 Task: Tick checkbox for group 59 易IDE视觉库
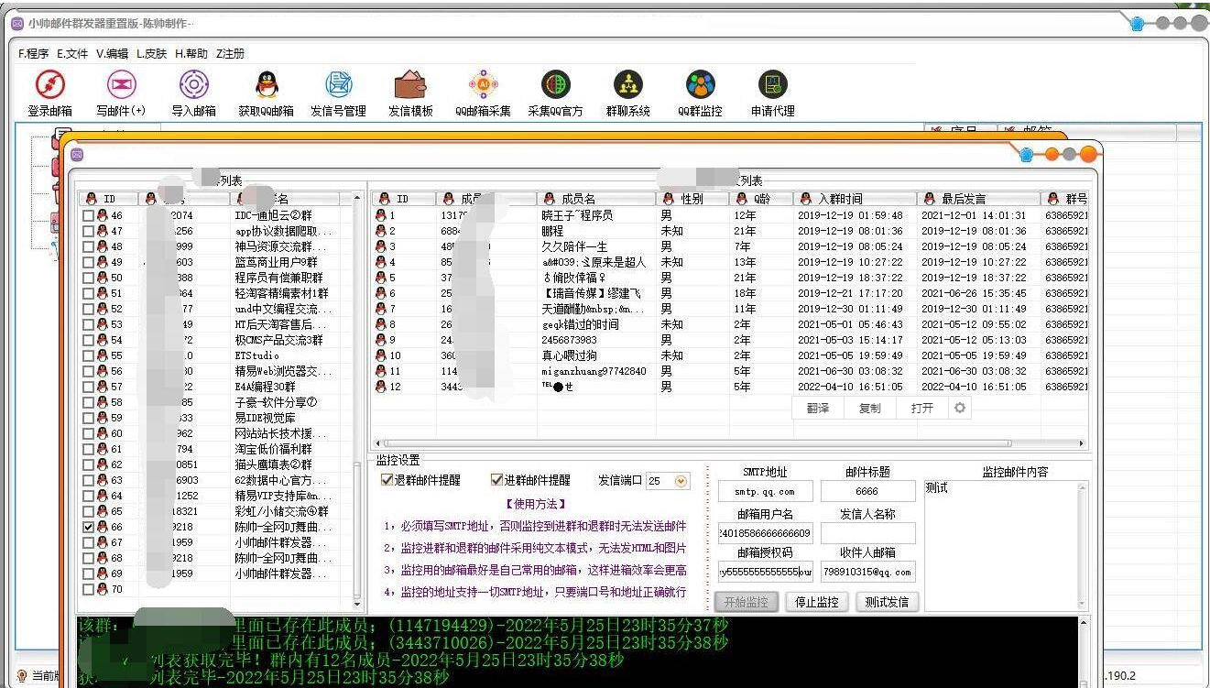pyautogui.click(x=88, y=419)
